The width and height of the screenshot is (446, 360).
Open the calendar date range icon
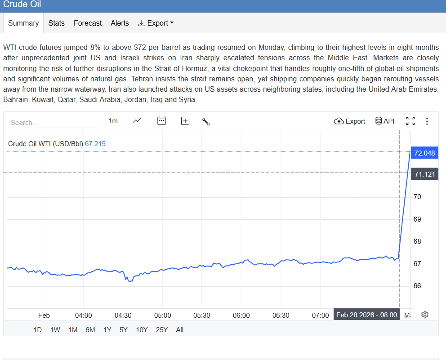(x=161, y=121)
